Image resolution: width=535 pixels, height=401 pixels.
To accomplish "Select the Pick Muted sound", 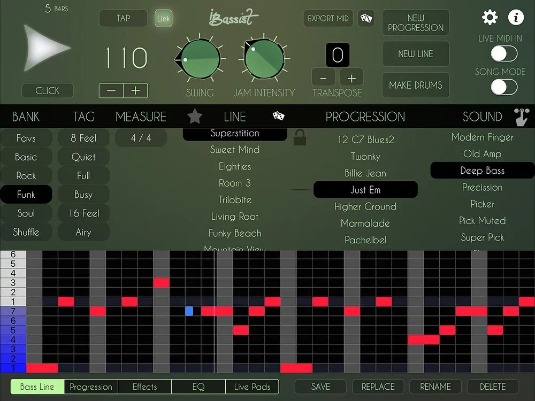I will (x=483, y=221).
